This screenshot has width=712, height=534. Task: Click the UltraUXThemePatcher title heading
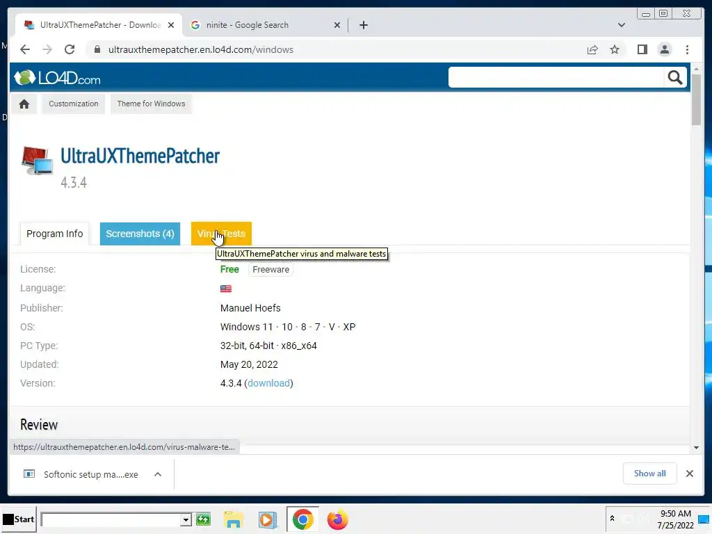pos(140,156)
